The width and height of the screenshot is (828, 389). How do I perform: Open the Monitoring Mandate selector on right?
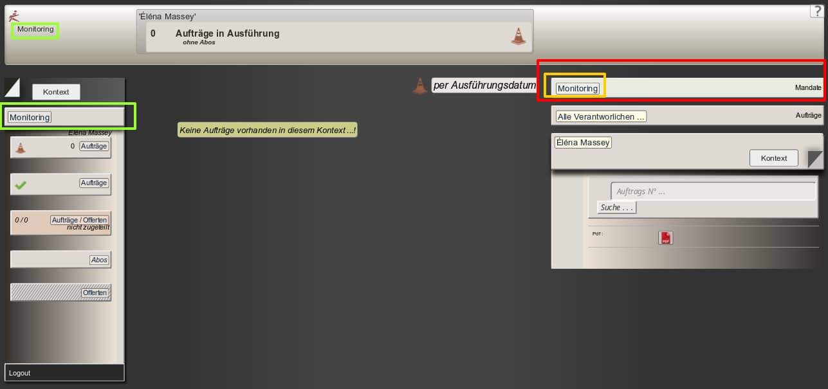tap(578, 89)
